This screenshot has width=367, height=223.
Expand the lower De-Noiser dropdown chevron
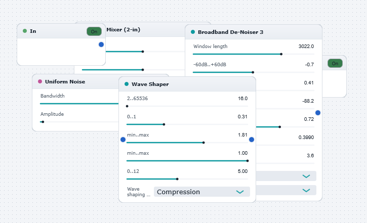pyautogui.click(x=306, y=190)
